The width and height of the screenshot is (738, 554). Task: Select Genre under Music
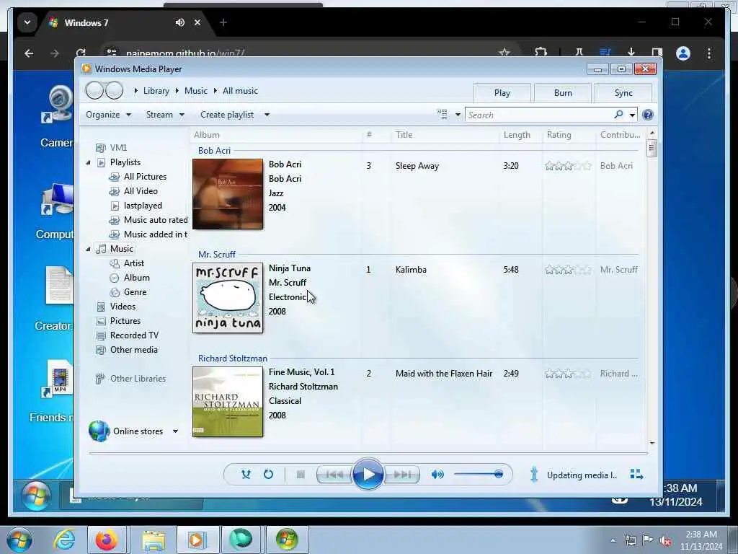pos(135,292)
